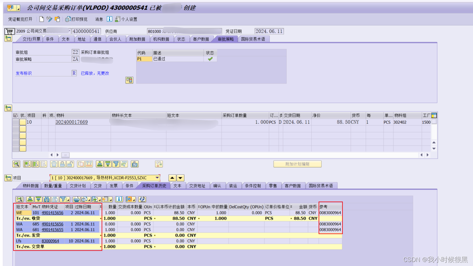Image resolution: width=473 pixels, height=266 pixels.
Task: Click the release strategy details icon
Action: click(129, 80)
